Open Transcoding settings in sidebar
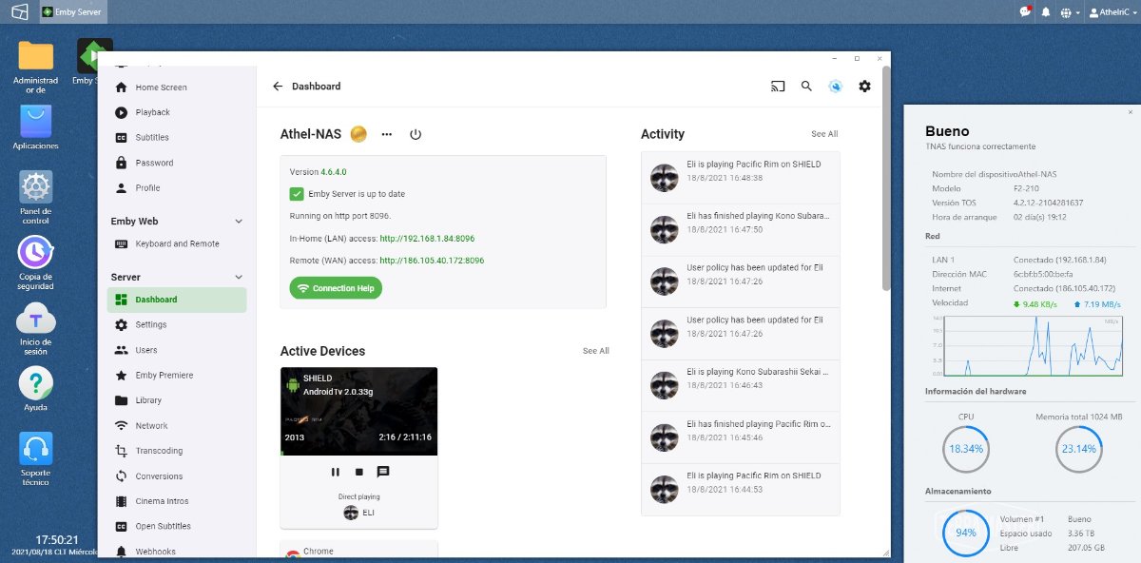This screenshot has height=563, width=1141. 177,451
